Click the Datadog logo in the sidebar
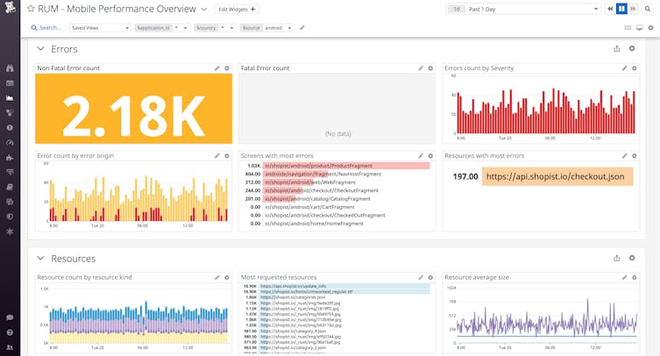The image size is (660, 356). pyautogui.click(x=10, y=7)
